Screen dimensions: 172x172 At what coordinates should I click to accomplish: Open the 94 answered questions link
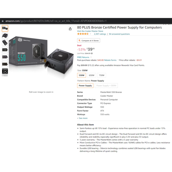119,34
